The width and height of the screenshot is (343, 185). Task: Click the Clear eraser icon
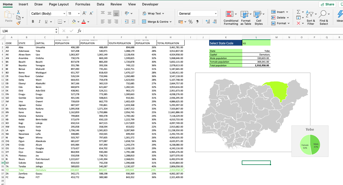pos(298,23)
